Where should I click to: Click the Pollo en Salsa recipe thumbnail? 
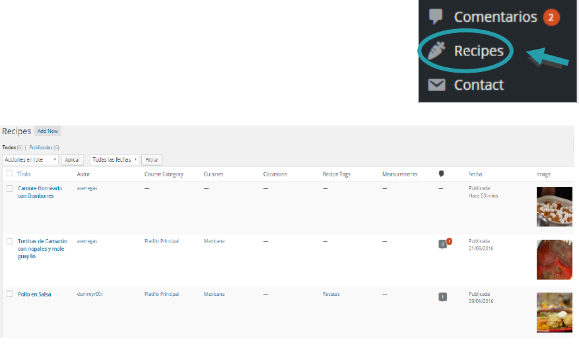[x=555, y=312]
